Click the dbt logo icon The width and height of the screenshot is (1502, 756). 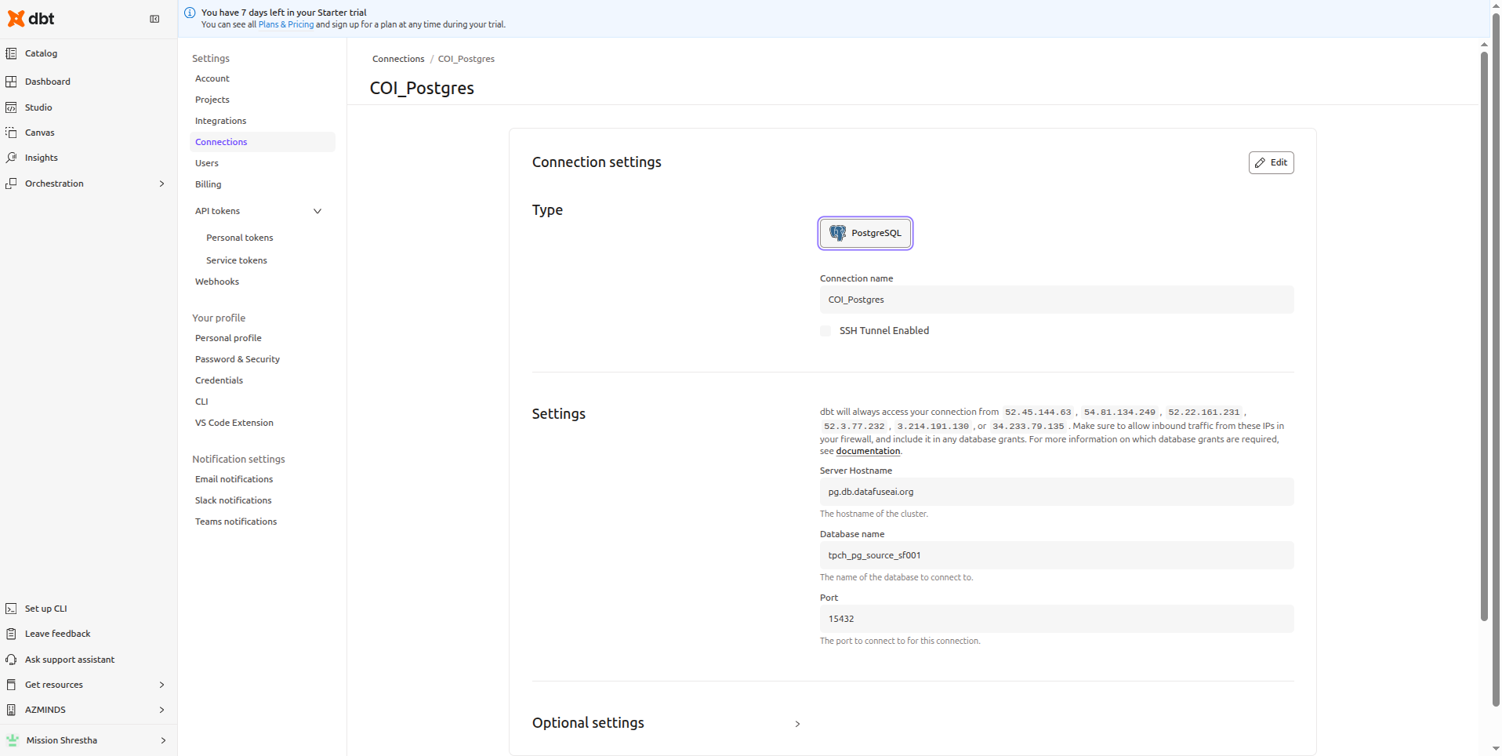click(16, 19)
